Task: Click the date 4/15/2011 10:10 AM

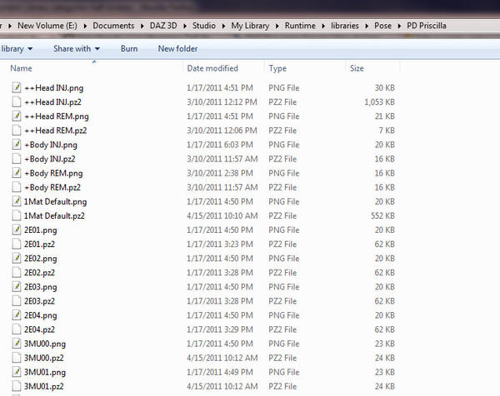Action: coord(222,215)
